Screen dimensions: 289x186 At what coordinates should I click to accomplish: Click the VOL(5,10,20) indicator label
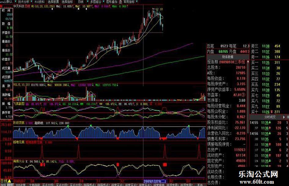(x=22, y=85)
